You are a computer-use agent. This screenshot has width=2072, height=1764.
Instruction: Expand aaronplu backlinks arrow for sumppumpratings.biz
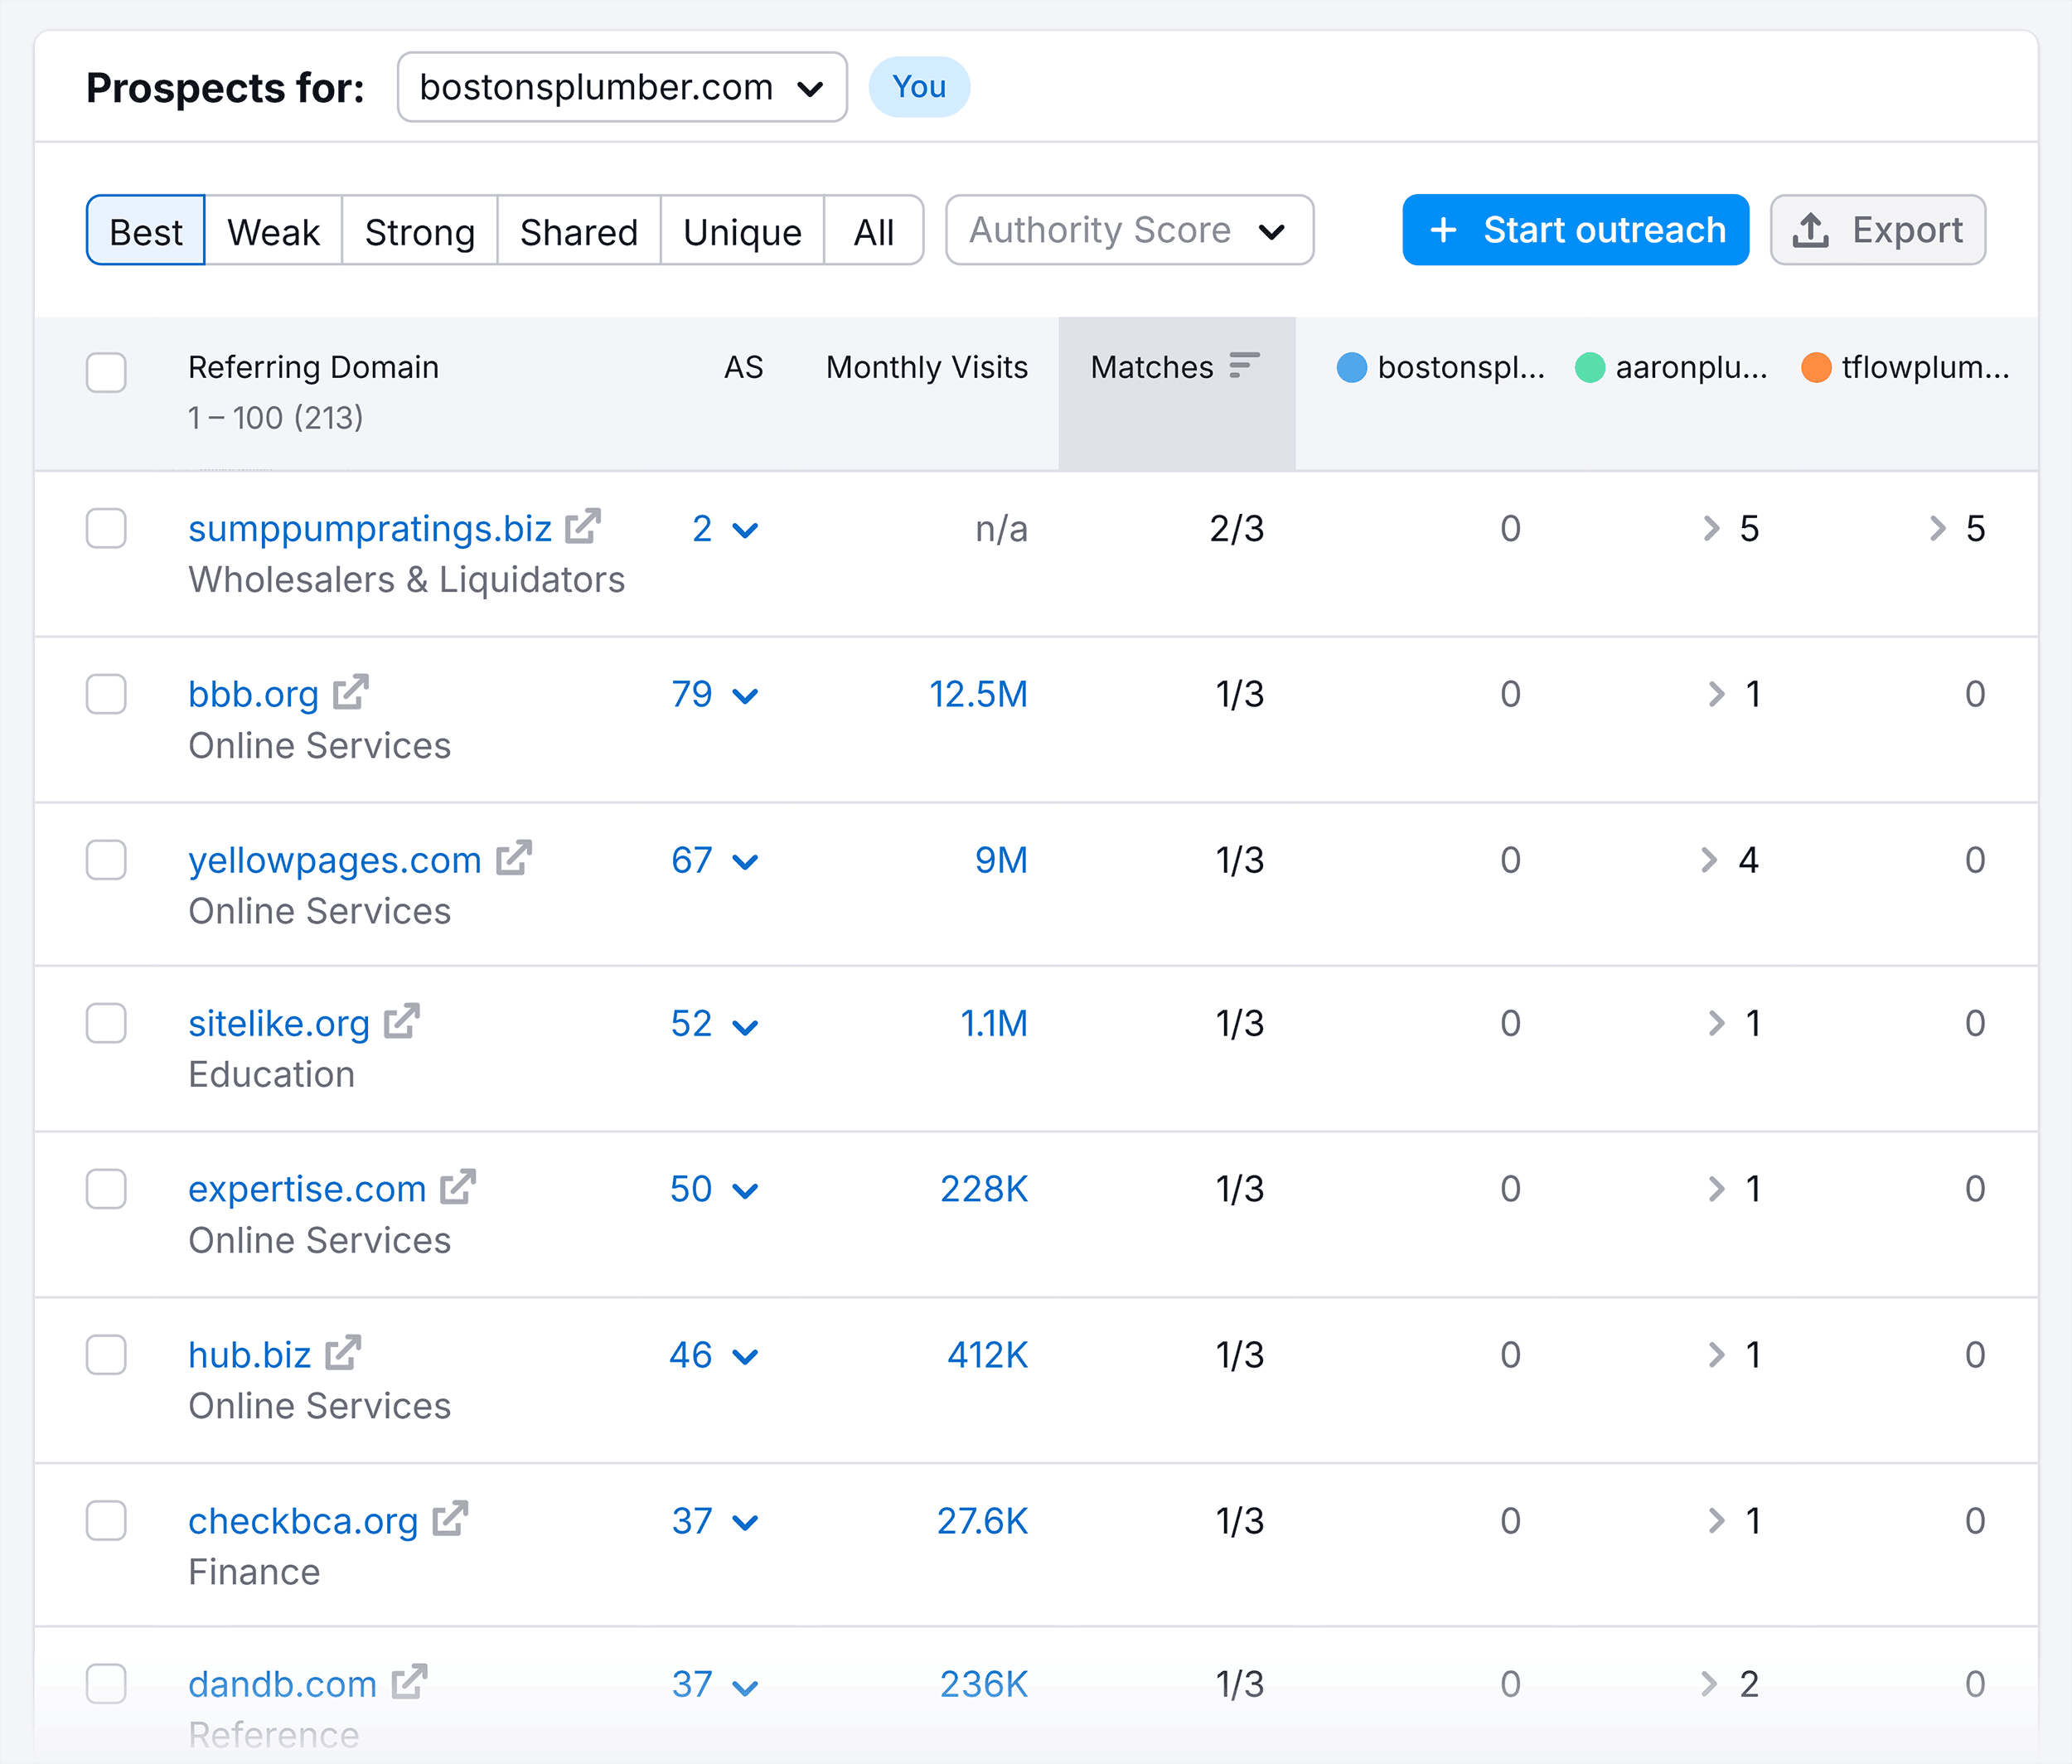tap(1711, 528)
